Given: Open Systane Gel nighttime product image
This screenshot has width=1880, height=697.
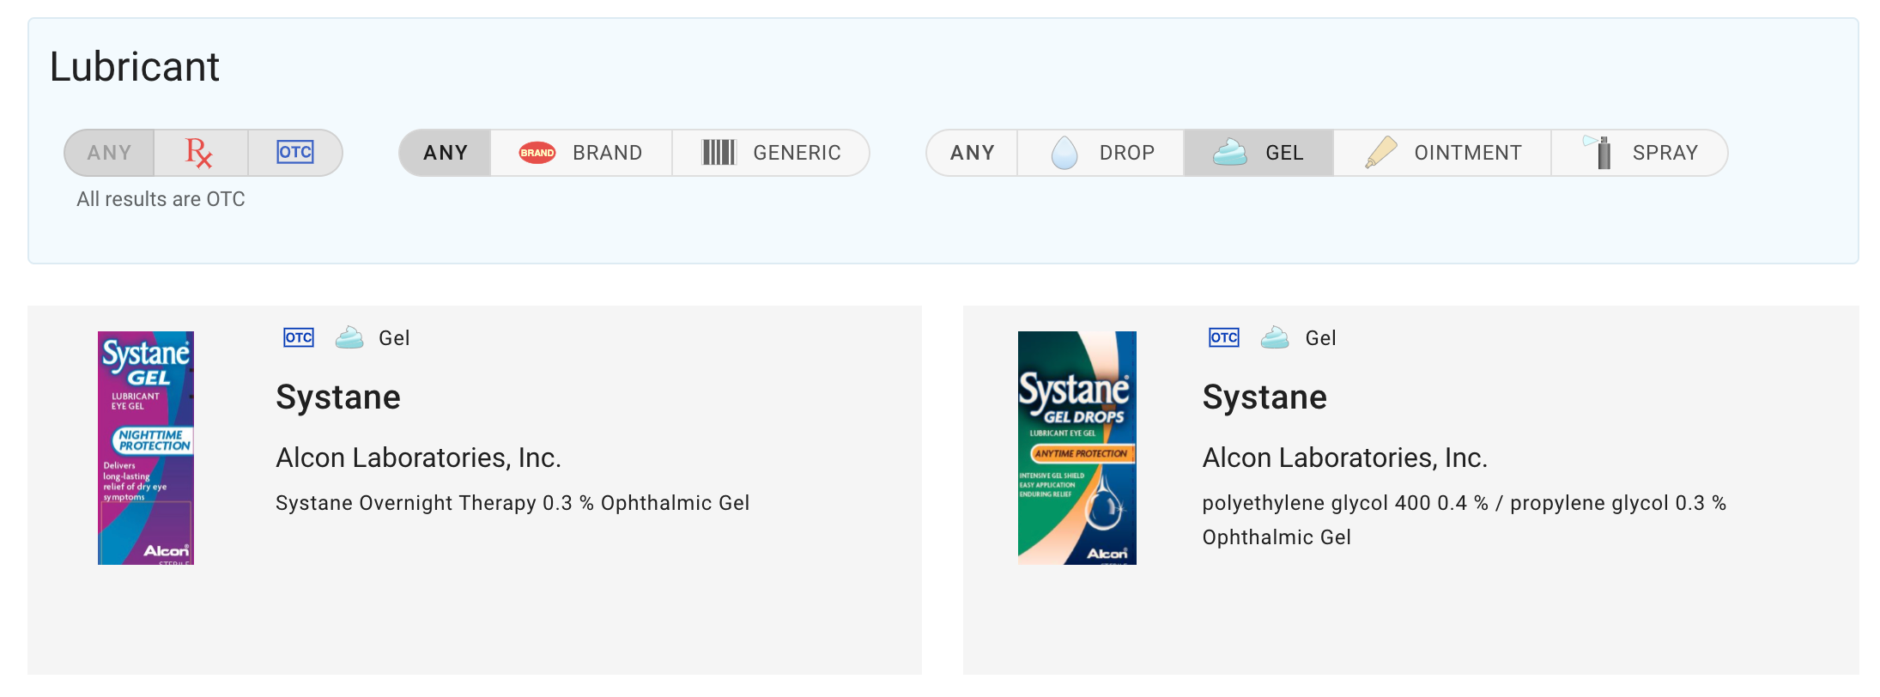Looking at the screenshot, I should pyautogui.click(x=146, y=448).
